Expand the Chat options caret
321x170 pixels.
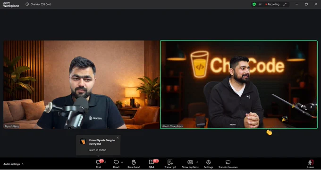point(105,162)
